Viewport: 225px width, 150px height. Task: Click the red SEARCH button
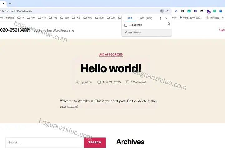(x=95, y=142)
